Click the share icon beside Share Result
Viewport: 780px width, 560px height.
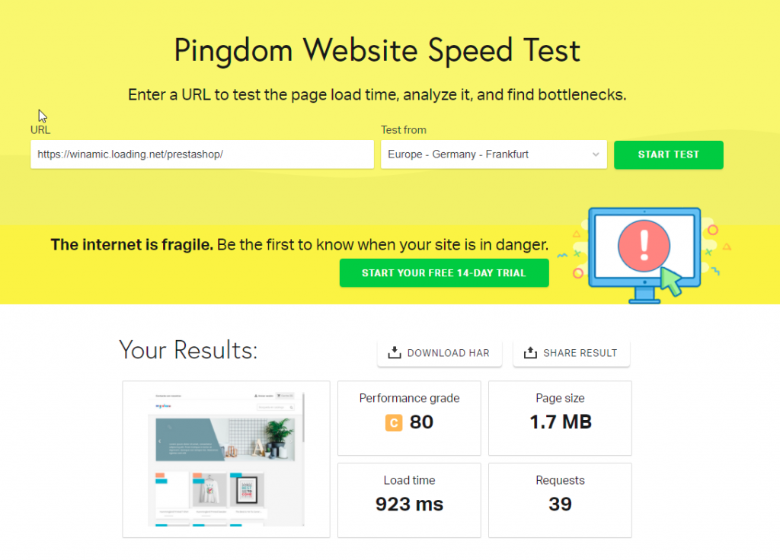[x=530, y=353]
